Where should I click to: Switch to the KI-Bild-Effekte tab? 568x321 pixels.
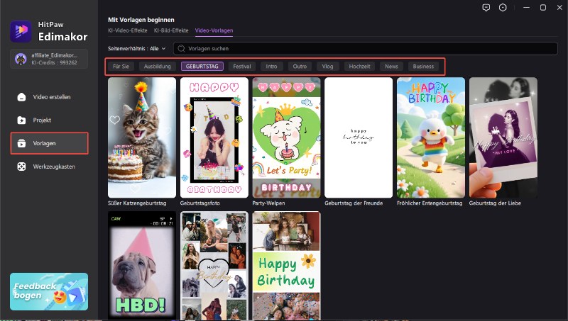click(171, 31)
